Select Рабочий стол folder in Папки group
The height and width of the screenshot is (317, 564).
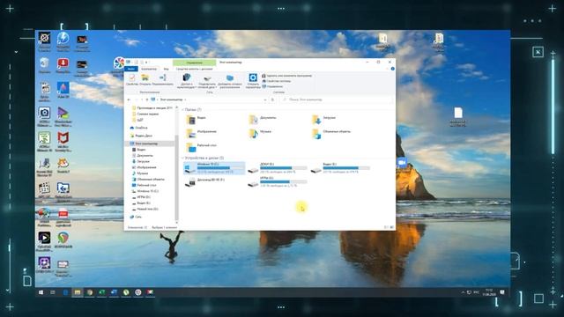(x=202, y=146)
